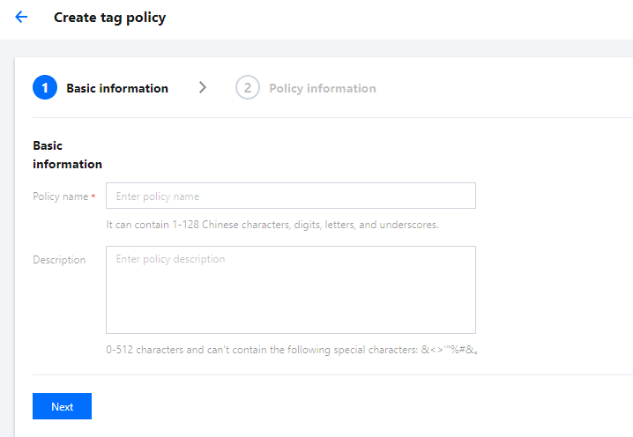Click the 0-512 characters description hint
633x437 pixels.
point(291,350)
